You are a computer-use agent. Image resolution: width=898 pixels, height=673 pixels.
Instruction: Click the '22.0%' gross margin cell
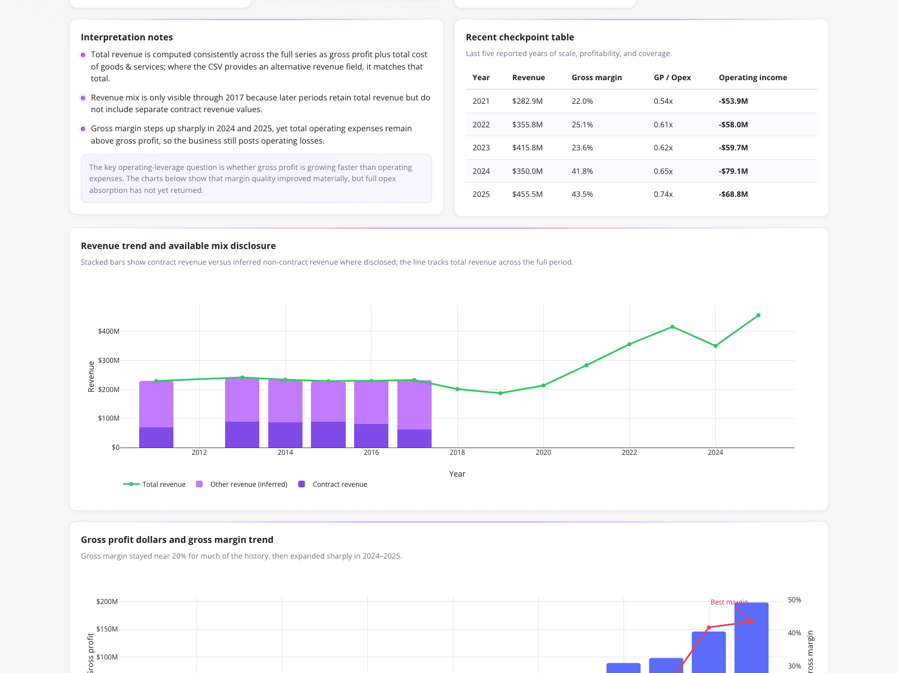coord(583,101)
